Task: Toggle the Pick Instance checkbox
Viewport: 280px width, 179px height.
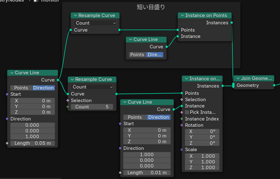Action: (187, 112)
